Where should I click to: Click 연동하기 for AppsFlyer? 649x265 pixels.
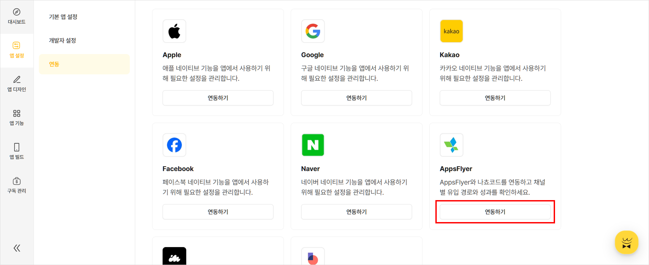tap(495, 212)
